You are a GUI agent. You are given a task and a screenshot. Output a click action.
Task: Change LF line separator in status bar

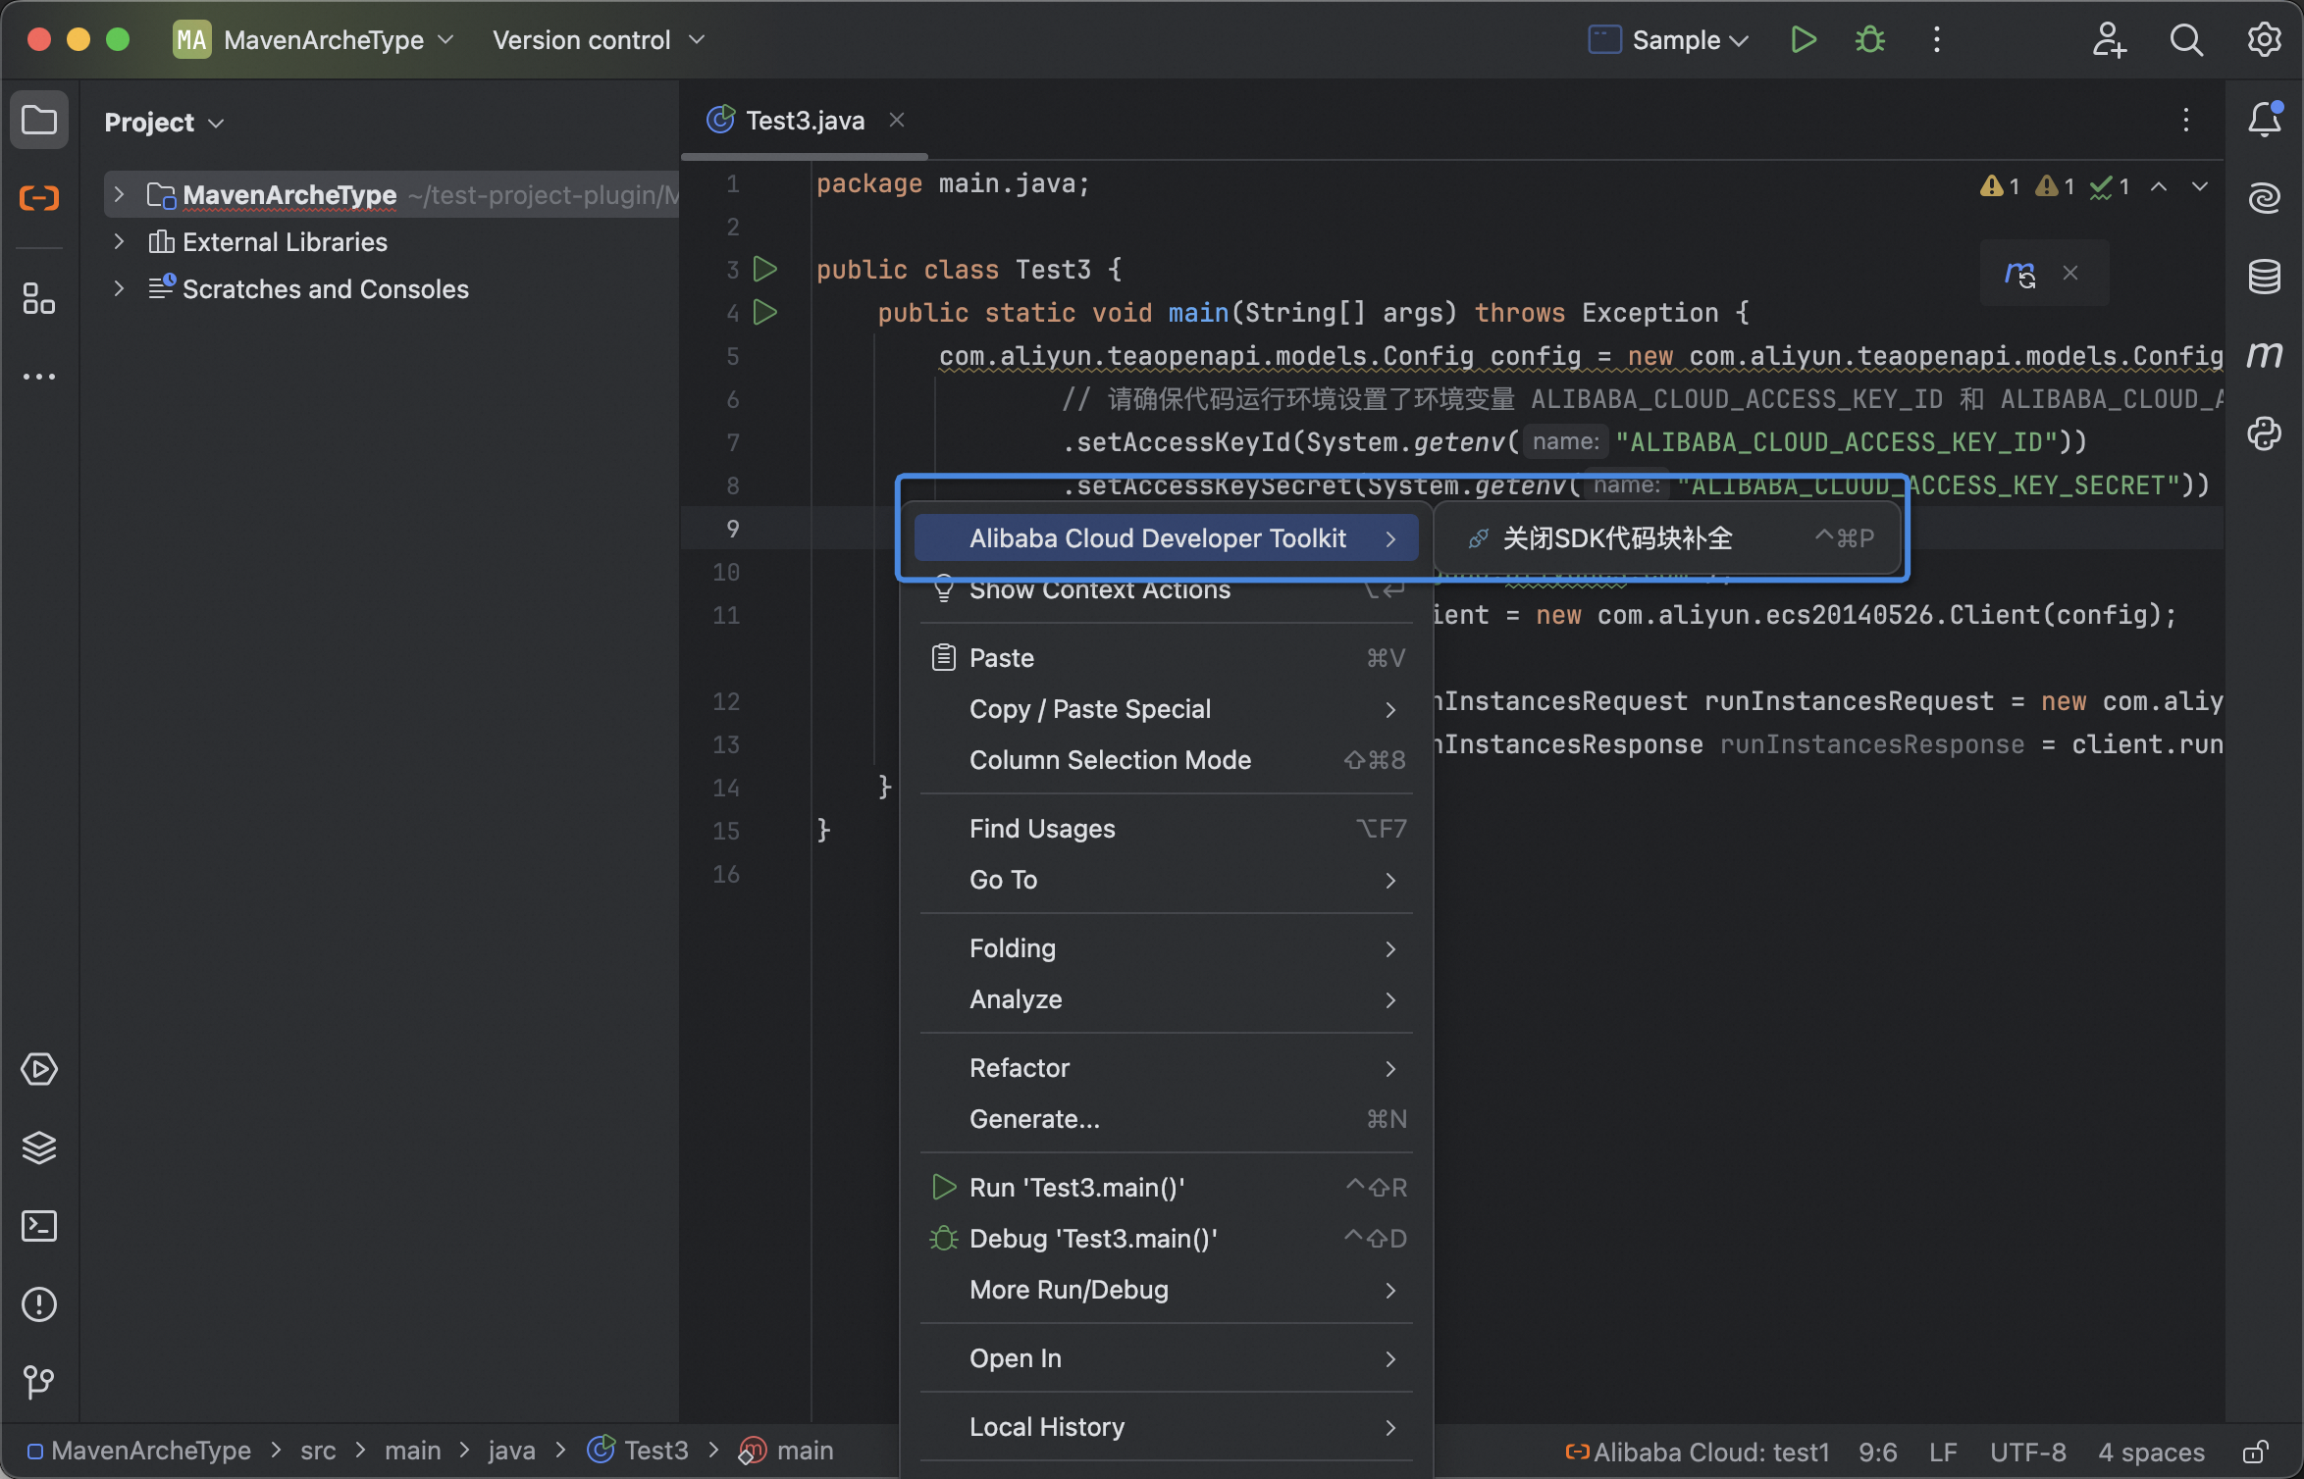[x=1943, y=1452]
